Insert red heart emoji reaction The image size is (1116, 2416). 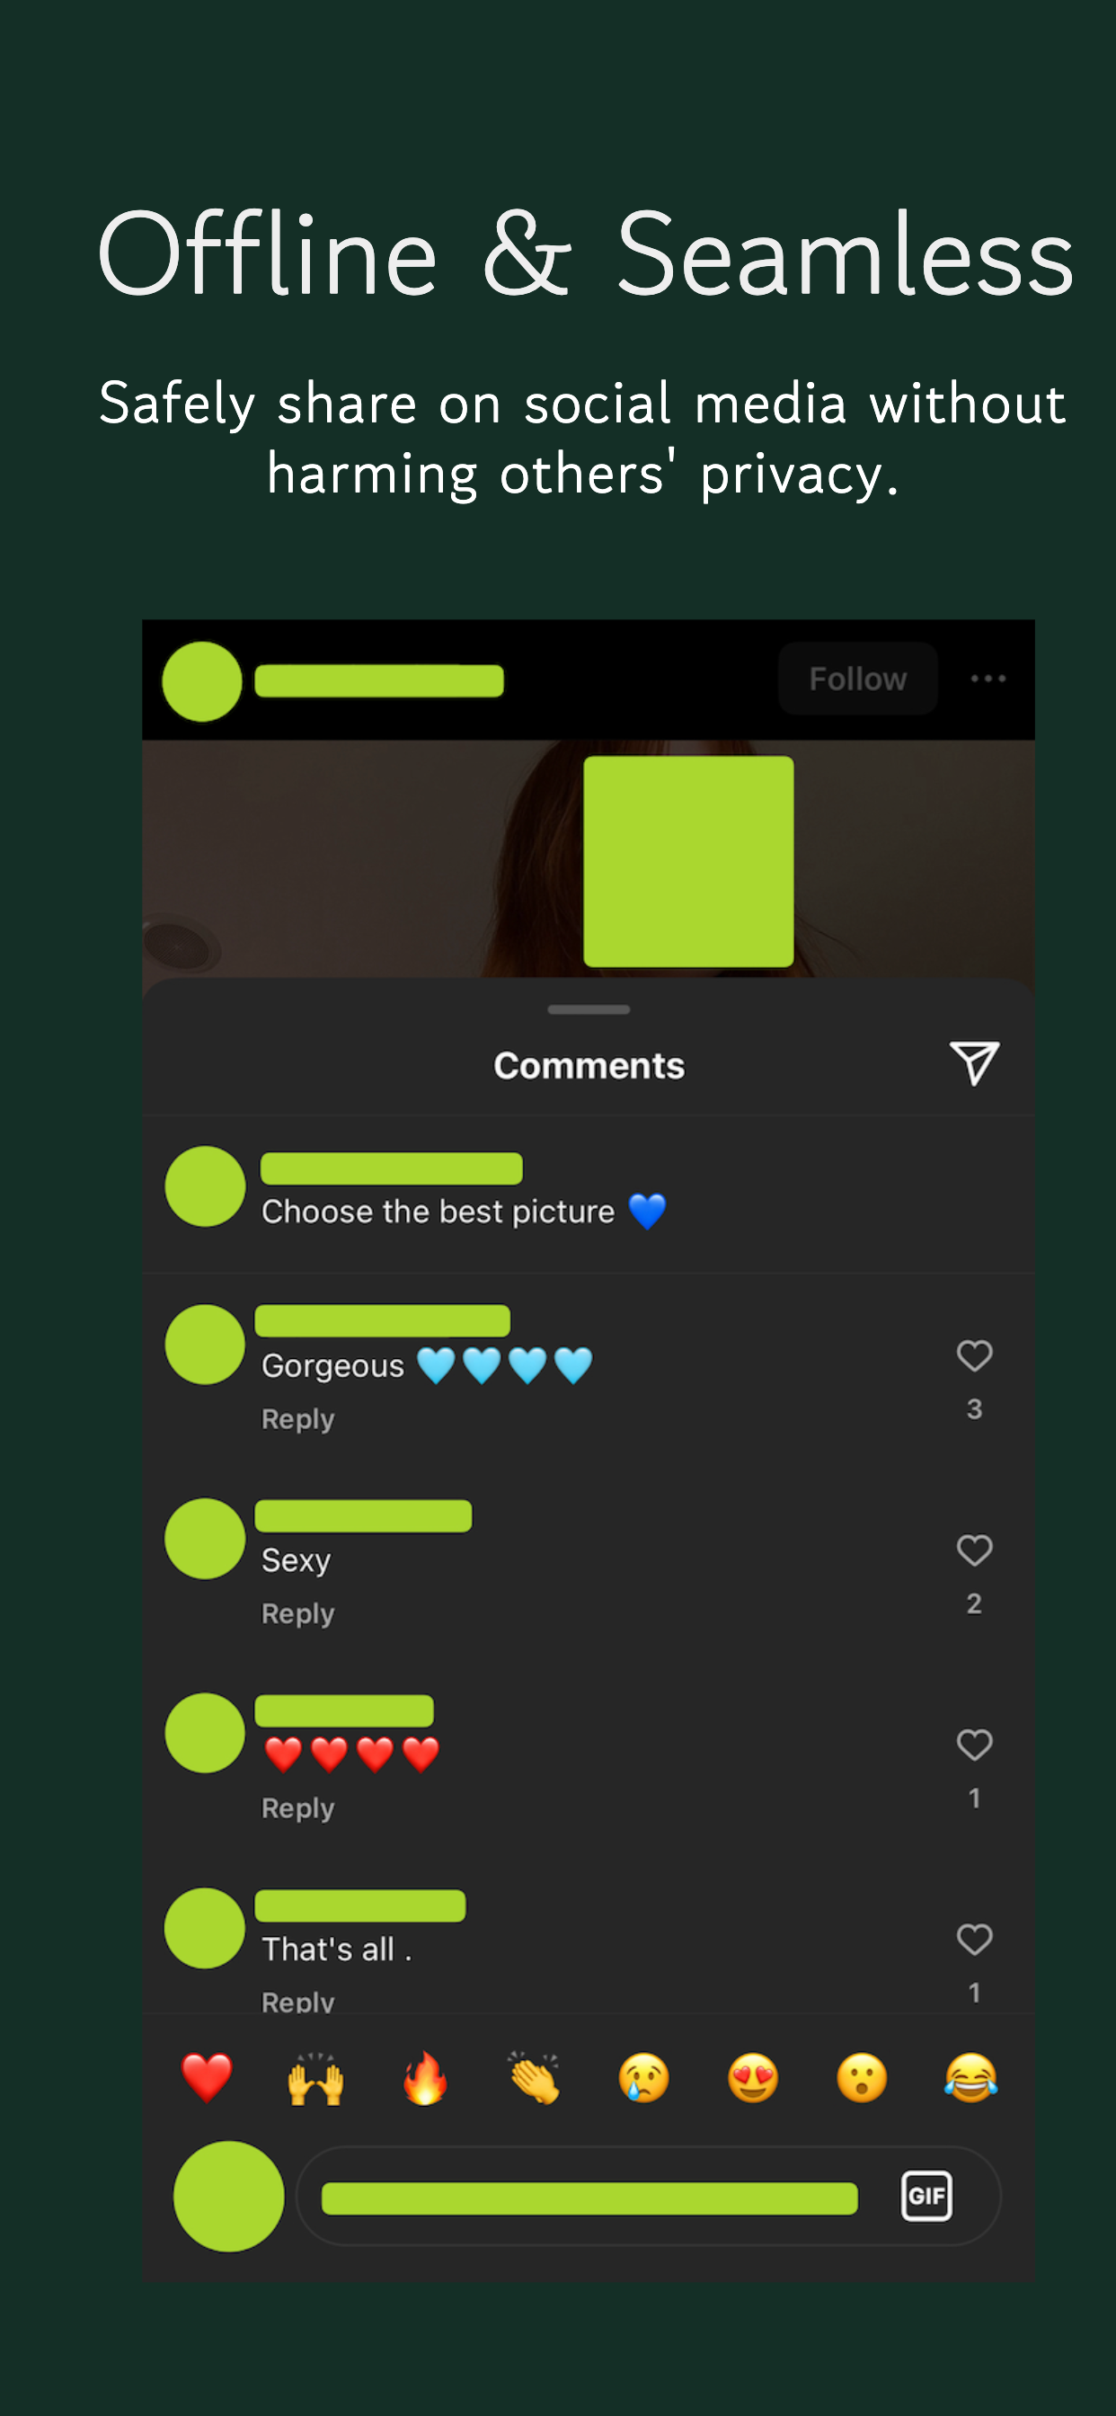(x=207, y=2076)
